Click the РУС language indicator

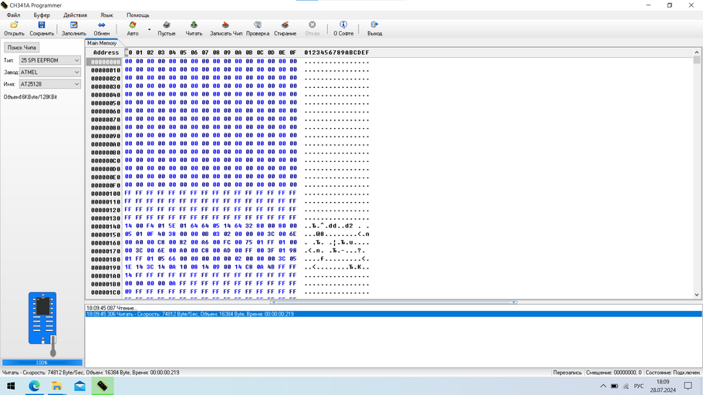pos(639,386)
